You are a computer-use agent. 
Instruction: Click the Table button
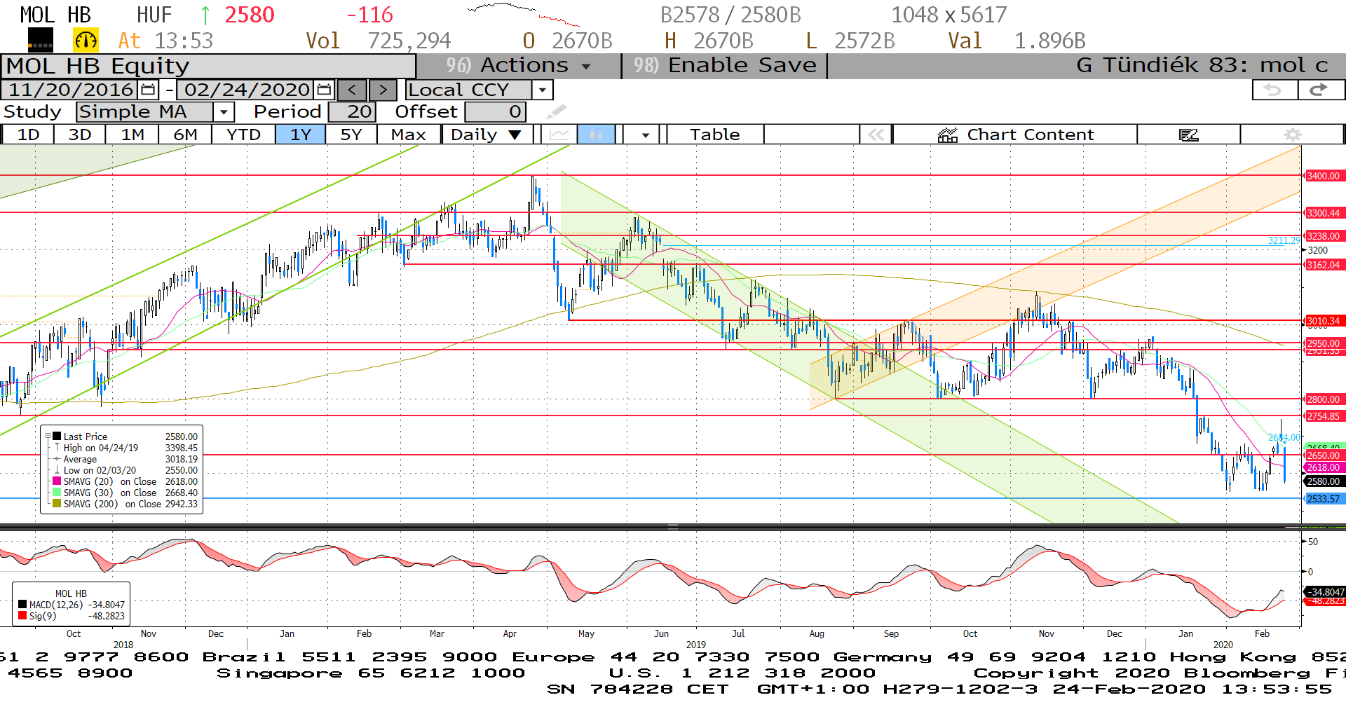tap(715, 135)
